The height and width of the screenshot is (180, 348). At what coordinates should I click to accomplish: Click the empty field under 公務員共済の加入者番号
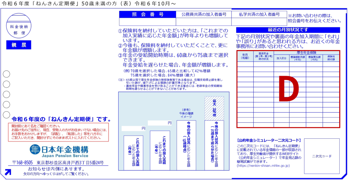pyautogui.click(x=204, y=22)
